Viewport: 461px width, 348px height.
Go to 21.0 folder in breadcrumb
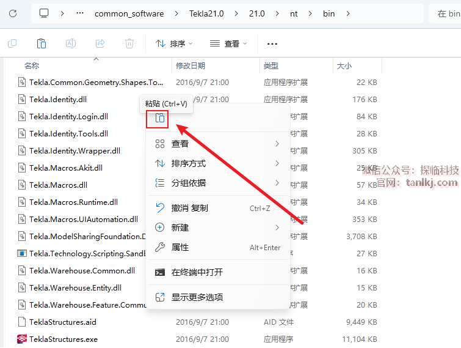257,13
